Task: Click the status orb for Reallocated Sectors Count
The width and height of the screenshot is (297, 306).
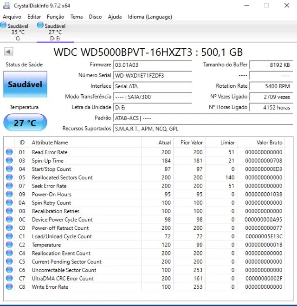Action: click(x=9, y=177)
